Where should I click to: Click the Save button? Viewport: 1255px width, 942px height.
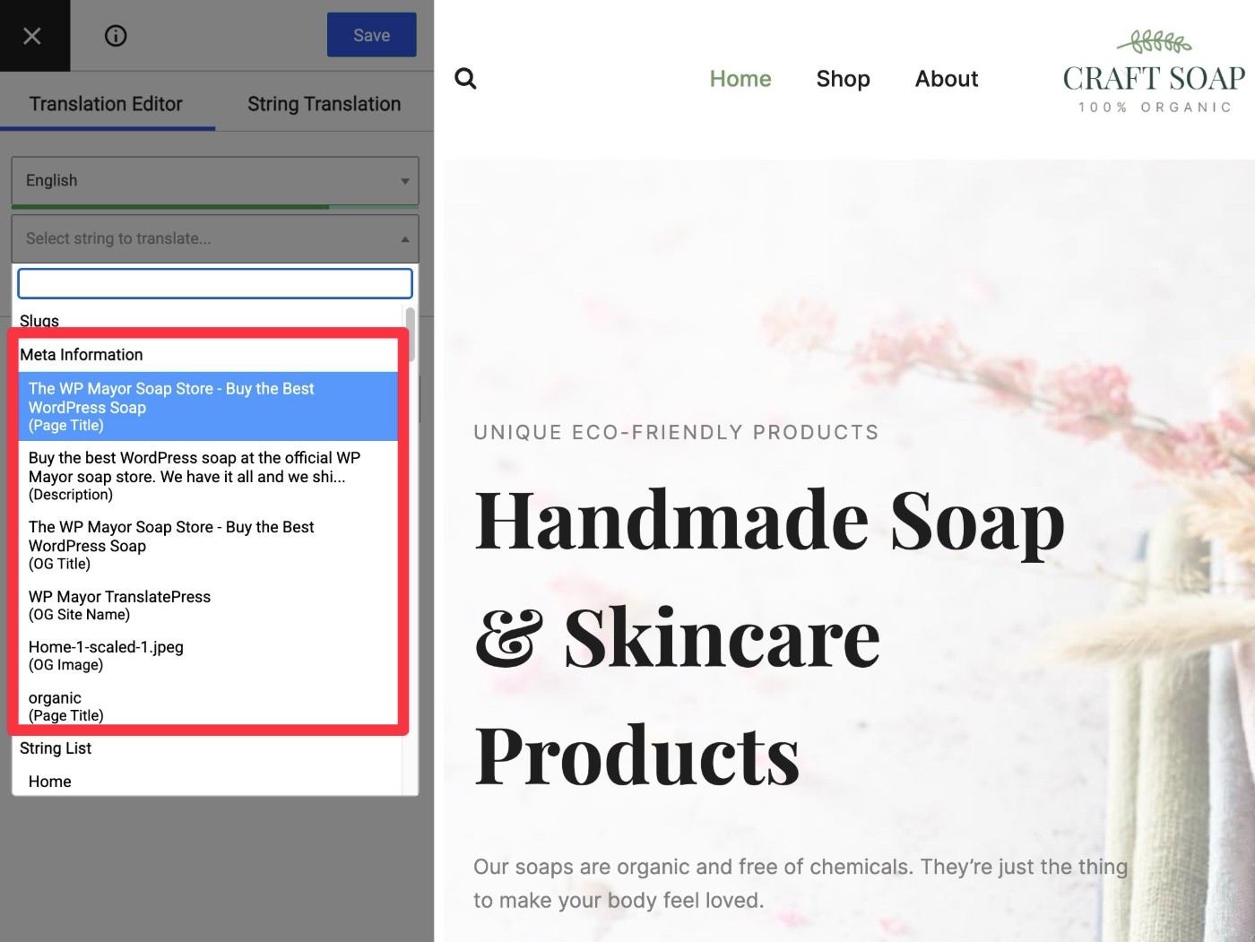[x=371, y=35]
